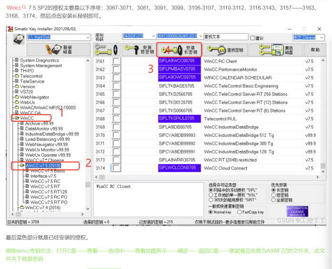Select the 全部密钥 priority radio button
Viewport: 332px width, 269px height.
(273, 200)
